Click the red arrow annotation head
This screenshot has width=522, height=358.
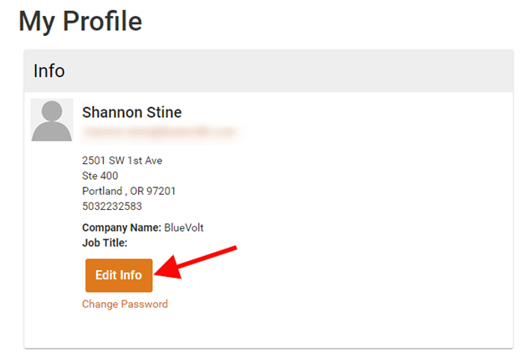168,268
